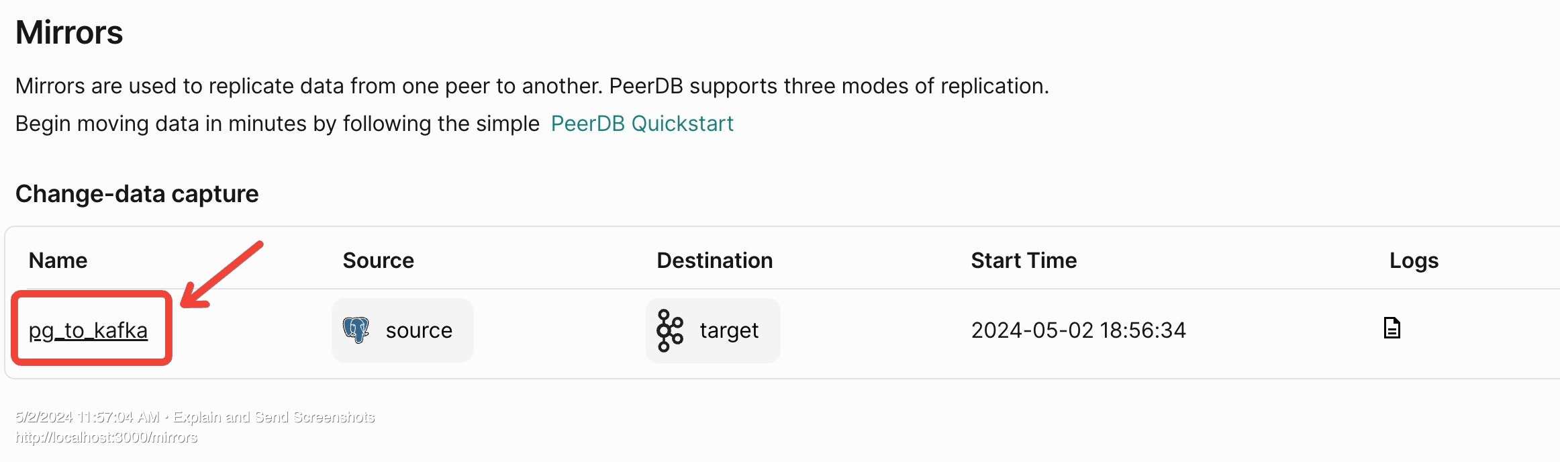Click the Start Time column header
This screenshot has width=1560, height=462.
click(x=1024, y=261)
